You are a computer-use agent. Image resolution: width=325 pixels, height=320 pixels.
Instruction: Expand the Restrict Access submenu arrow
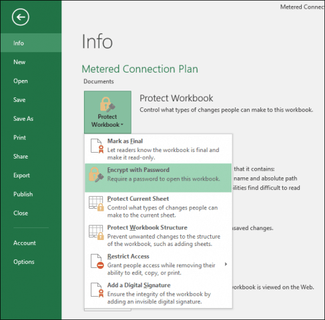pyautogui.click(x=226, y=264)
